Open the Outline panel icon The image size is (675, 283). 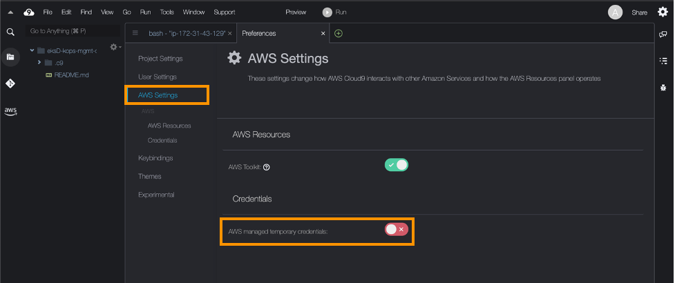click(x=663, y=61)
